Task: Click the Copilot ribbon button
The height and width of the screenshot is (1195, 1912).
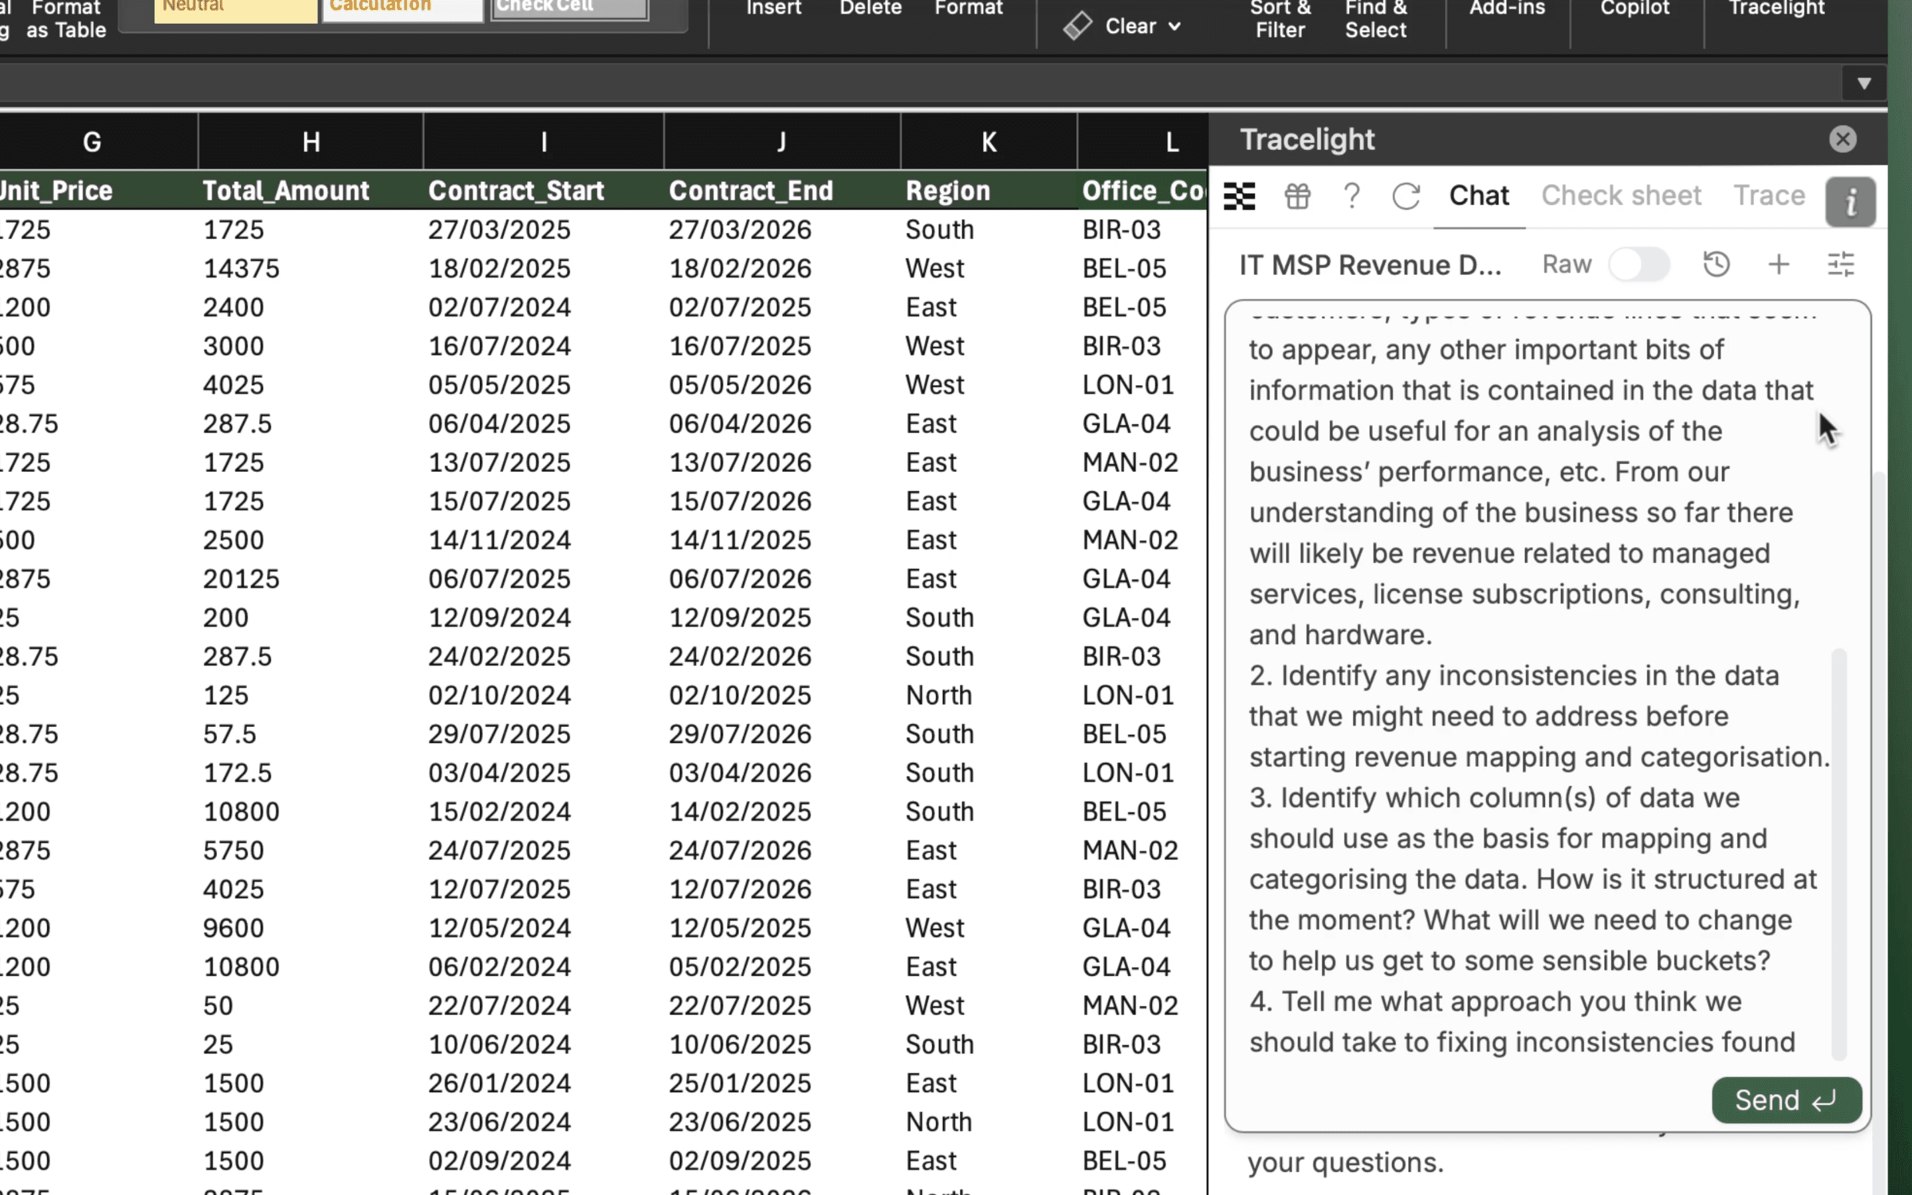Action: [1634, 9]
